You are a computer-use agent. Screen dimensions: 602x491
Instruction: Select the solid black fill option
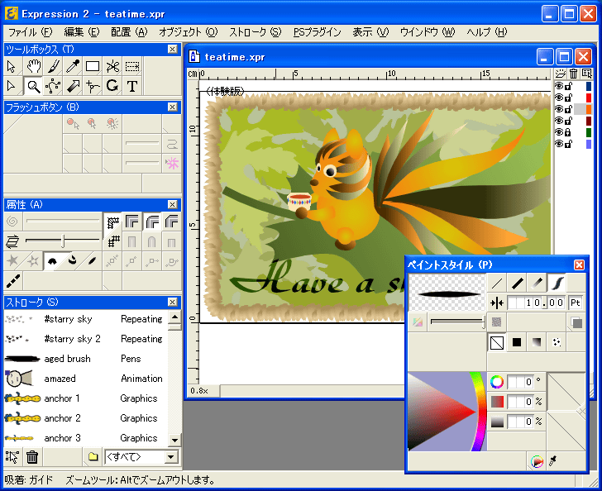click(517, 342)
